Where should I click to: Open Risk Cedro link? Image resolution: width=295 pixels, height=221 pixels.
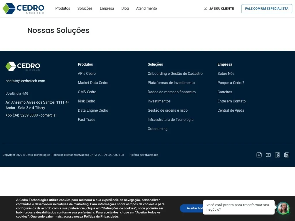click(x=86, y=101)
